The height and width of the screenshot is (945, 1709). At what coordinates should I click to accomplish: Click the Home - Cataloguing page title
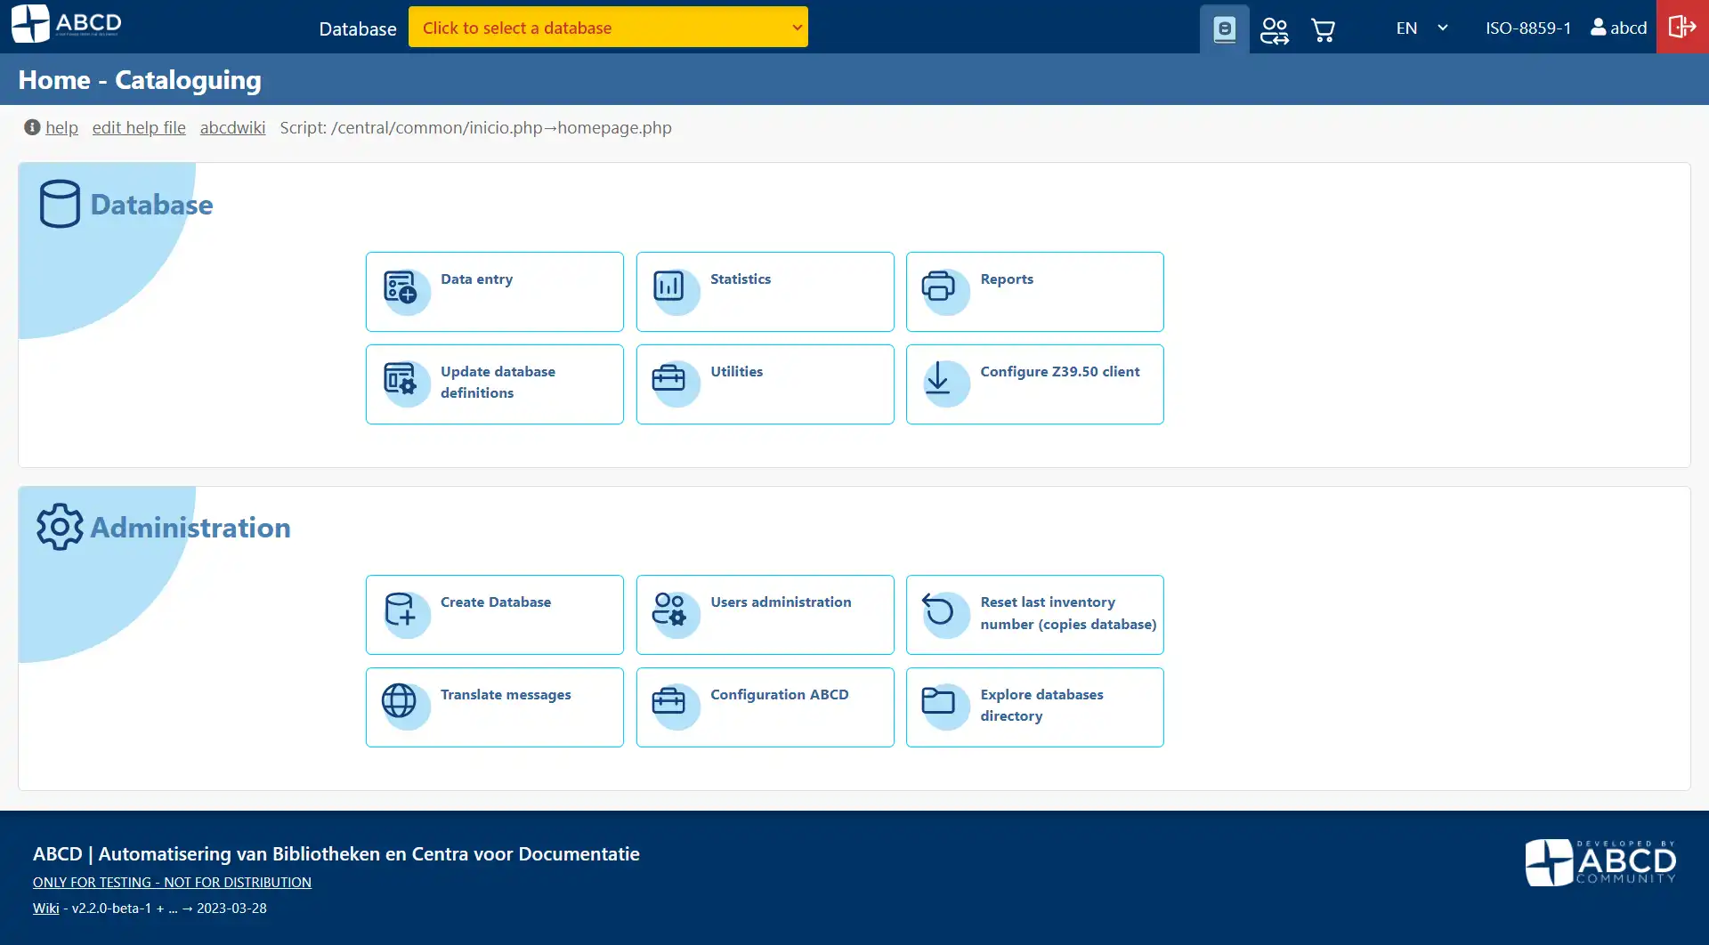coord(140,80)
